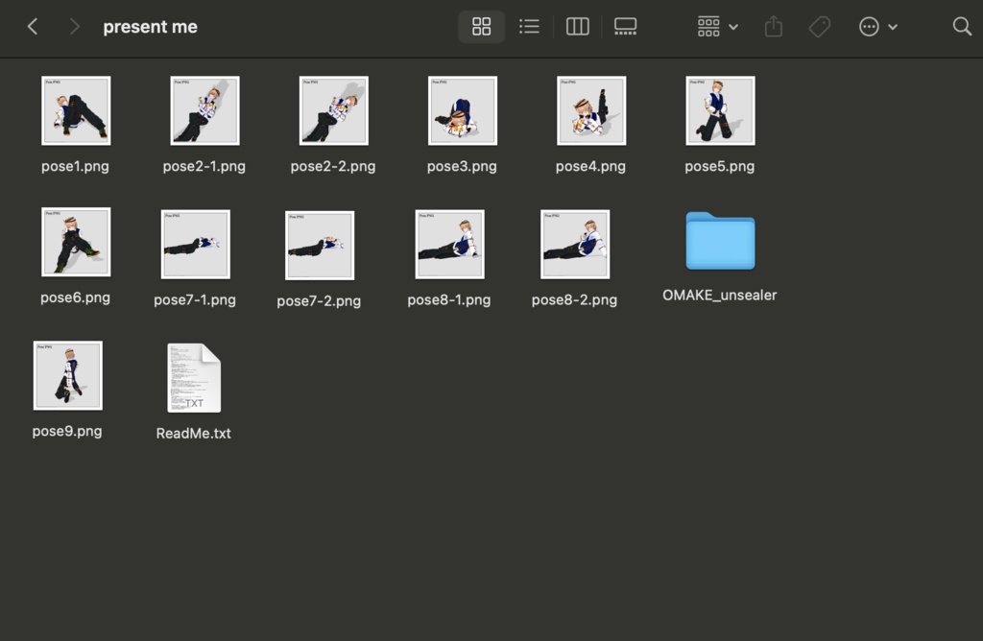Viewport: 983px width, 641px height.
Task: Switch to gallery view
Action: [x=625, y=26]
